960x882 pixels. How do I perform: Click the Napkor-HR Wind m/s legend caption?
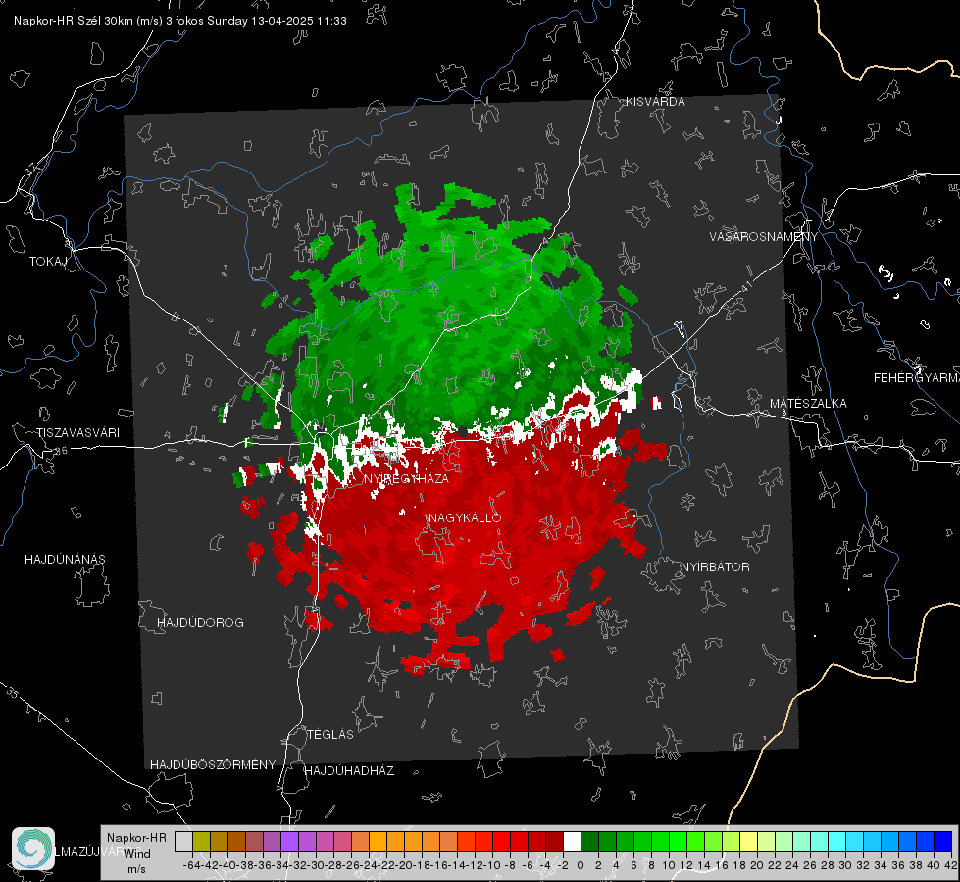click(136, 854)
